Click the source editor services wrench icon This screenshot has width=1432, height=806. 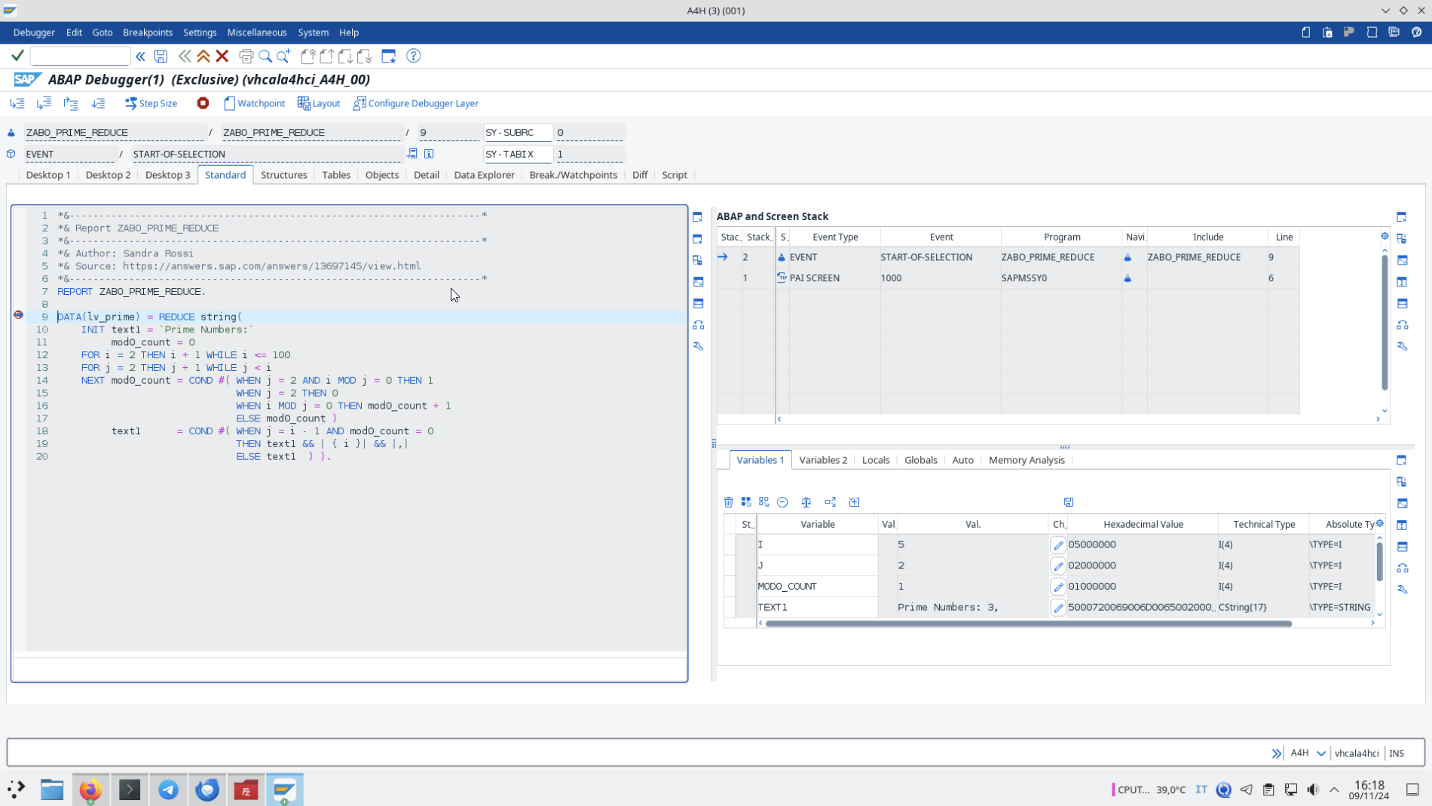coord(699,346)
